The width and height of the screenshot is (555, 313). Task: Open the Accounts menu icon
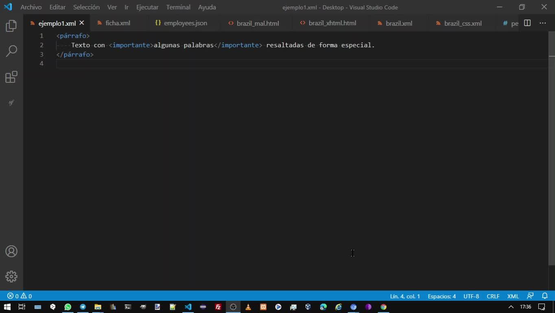coord(11,251)
